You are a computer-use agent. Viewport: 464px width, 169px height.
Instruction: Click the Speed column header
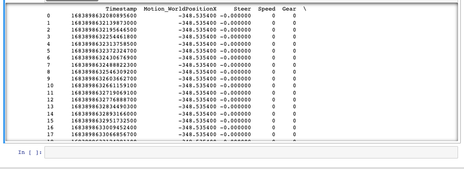[x=267, y=9]
